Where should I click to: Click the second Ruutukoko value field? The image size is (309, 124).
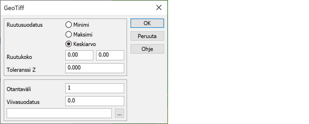click(110, 55)
